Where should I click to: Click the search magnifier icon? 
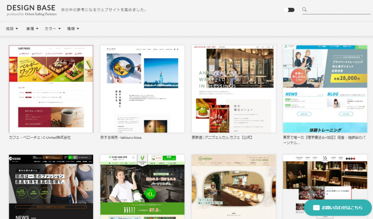304,10
